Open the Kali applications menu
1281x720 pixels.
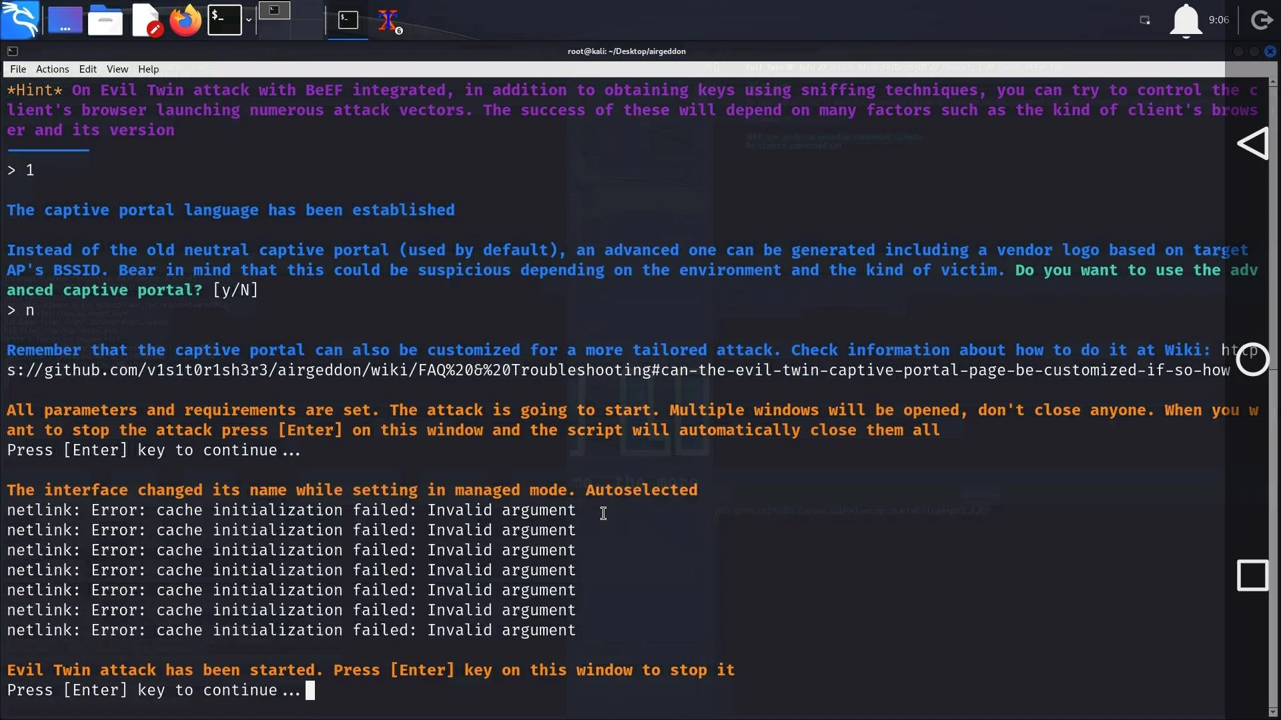pos(20,20)
